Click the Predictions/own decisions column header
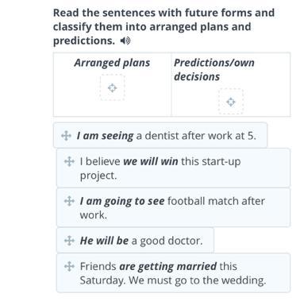This screenshot has height=305, width=304. point(214,70)
